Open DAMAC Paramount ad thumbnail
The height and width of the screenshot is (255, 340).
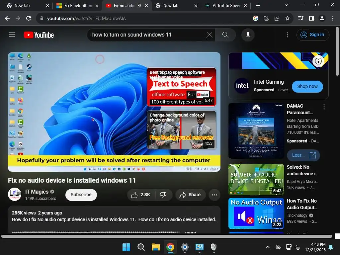pyautogui.click(x=256, y=130)
